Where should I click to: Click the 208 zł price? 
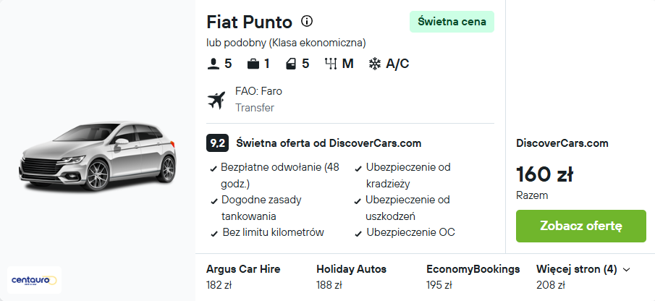point(551,285)
